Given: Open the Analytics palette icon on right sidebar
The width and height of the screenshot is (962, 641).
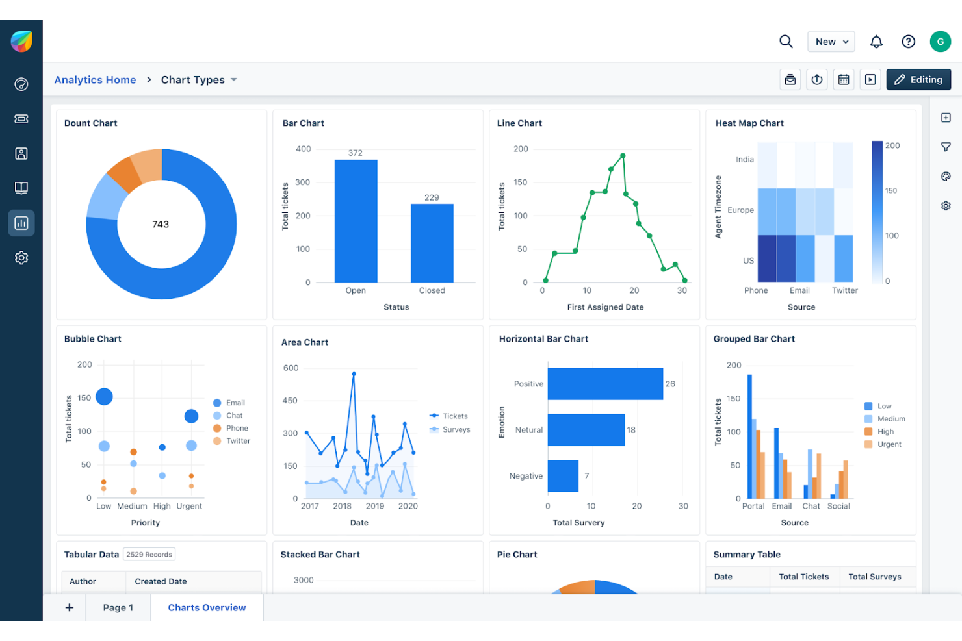Looking at the screenshot, I should (x=946, y=176).
